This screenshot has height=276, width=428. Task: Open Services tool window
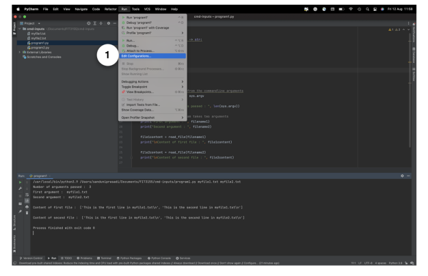pyautogui.click(x=183, y=258)
